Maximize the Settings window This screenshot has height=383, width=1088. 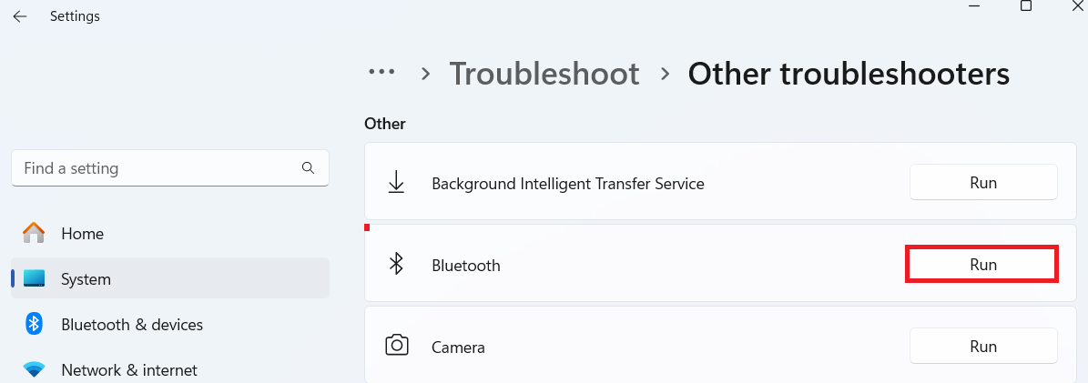[x=1026, y=6]
